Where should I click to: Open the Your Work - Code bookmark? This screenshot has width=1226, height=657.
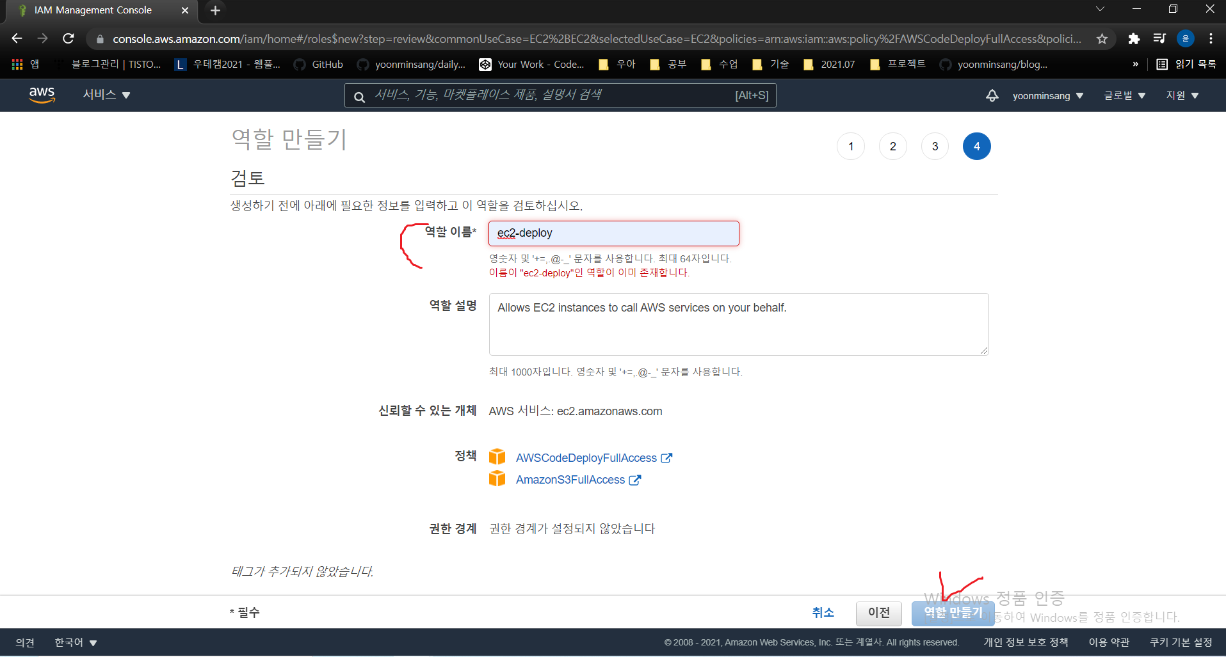coord(532,65)
